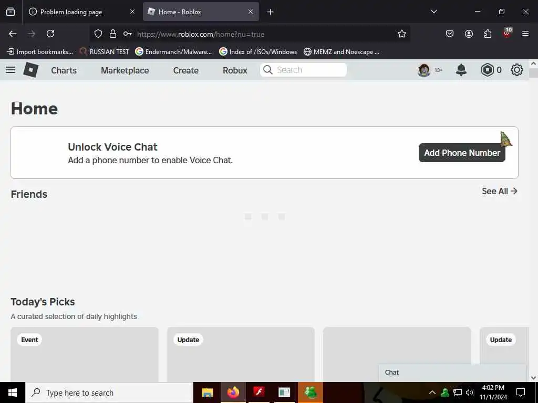Expand the list all tabs dropdown
Viewport: 538px width, 403px height.
(433, 12)
